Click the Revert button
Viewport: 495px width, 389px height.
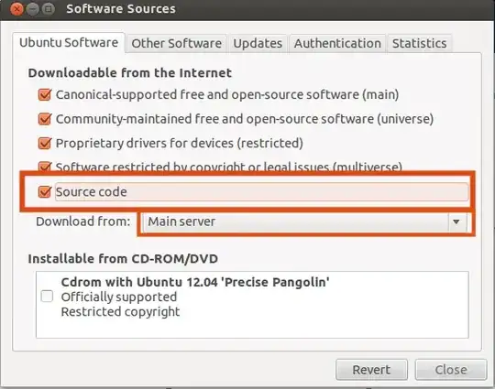point(371,370)
